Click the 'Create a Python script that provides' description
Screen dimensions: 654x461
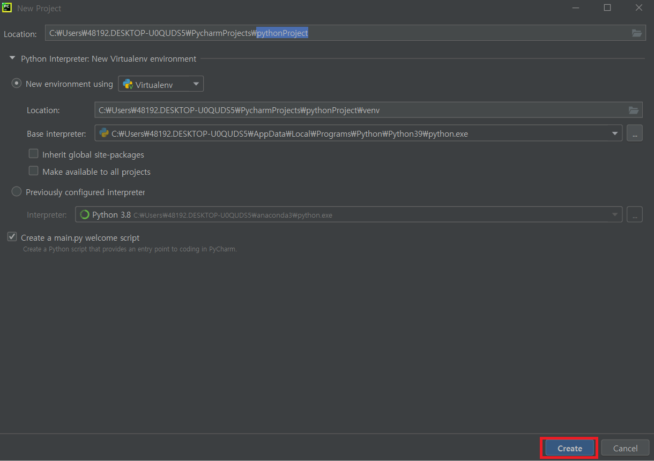130,249
